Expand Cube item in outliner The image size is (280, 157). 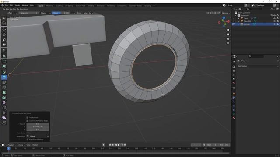tap(239, 18)
